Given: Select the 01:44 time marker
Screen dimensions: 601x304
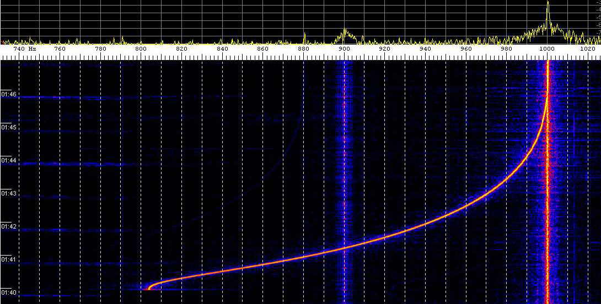Looking at the screenshot, I should (x=8, y=160).
